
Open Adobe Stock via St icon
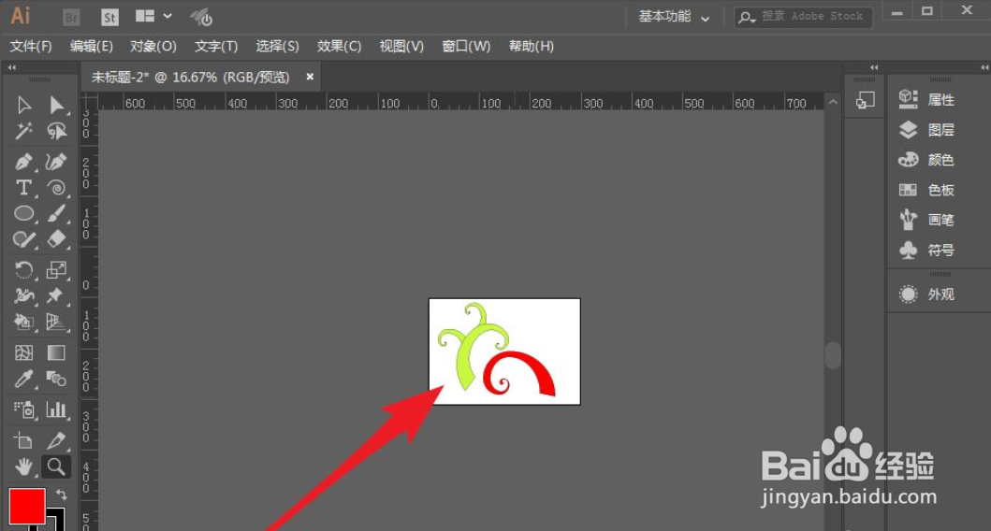click(110, 17)
